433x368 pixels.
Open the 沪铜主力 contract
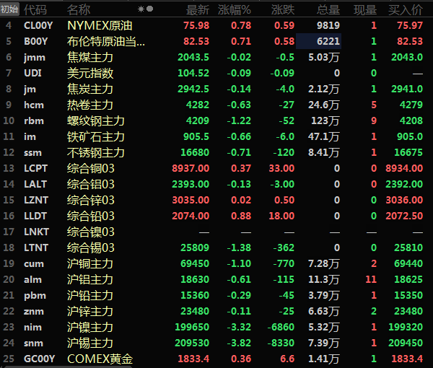pos(90,263)
